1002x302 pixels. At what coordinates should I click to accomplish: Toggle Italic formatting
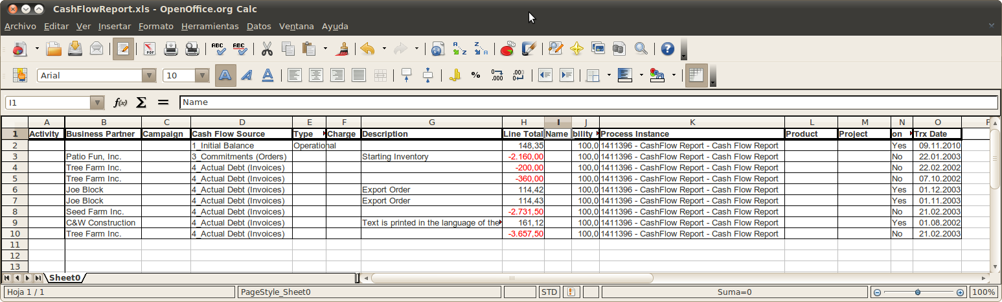click(246, 75)
